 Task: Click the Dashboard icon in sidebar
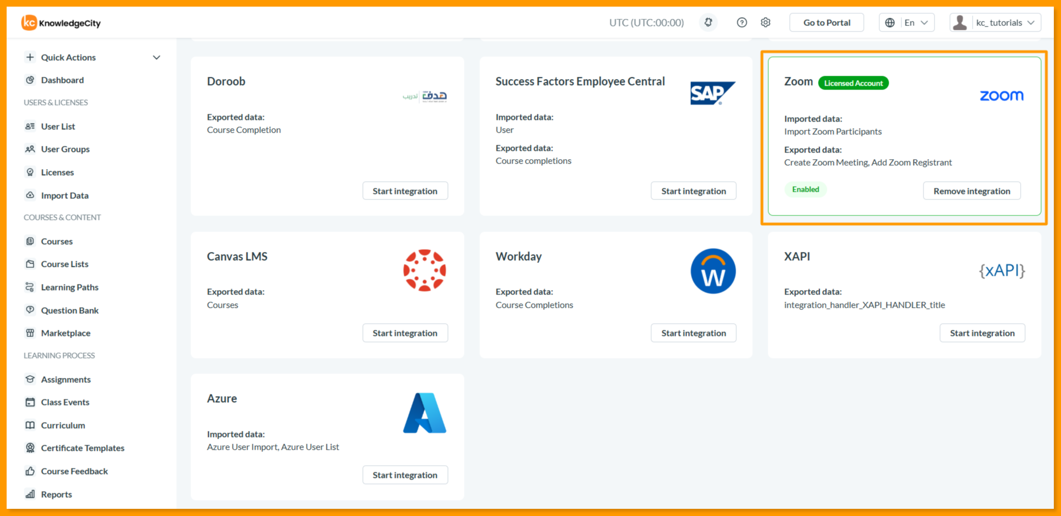(30, 80)
